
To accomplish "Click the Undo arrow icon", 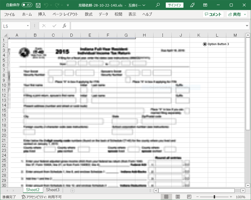I will (x=46, y=5).
